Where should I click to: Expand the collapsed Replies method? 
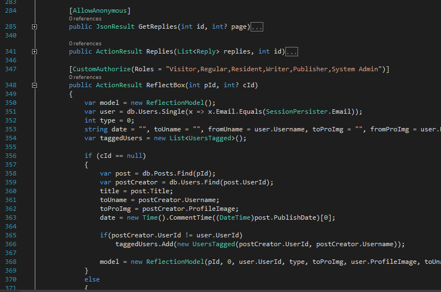tap(34, 51)
